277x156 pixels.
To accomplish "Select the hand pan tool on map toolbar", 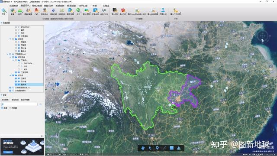I will coord(143,148).
